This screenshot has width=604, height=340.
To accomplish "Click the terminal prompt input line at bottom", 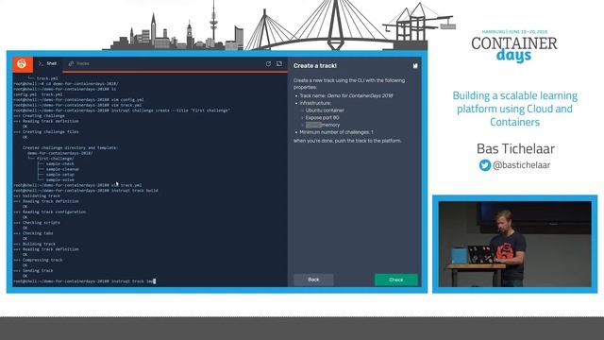I will (x=85, y=281).
